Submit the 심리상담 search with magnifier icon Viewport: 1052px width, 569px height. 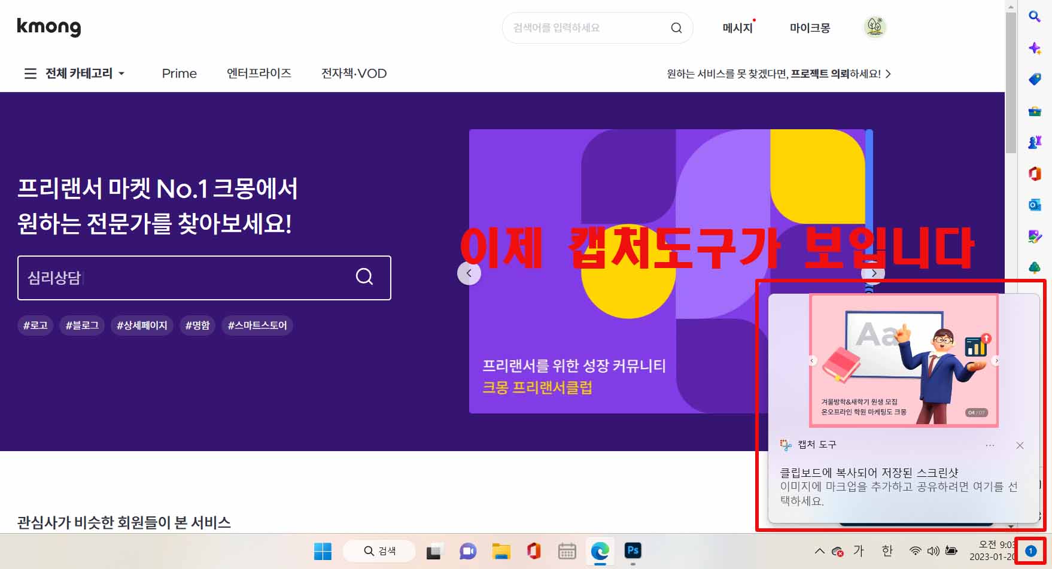click(364, 276)
